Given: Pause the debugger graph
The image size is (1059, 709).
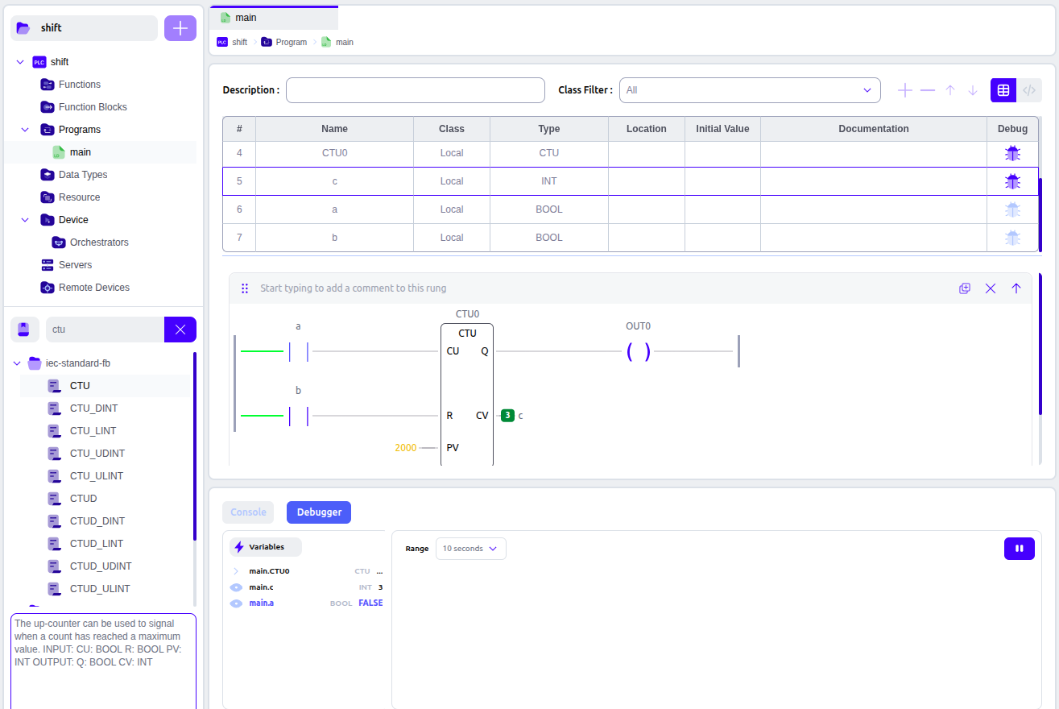Looking at the screenshot, I should tap(1020, 549).
